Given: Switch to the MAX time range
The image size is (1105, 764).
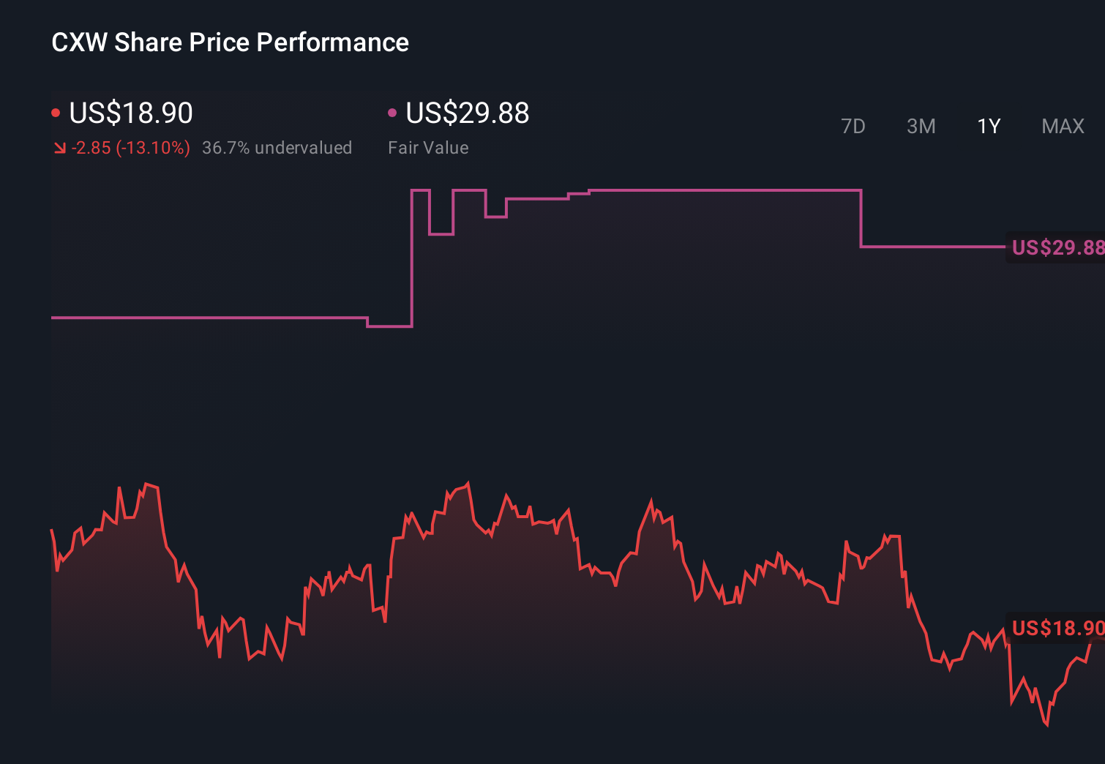Looking at the screenshot, I should click(x=1062, y=126).
